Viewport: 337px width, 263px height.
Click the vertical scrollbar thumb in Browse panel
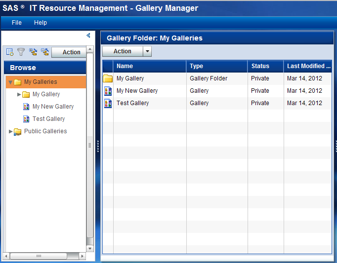(x=90, y=145)
